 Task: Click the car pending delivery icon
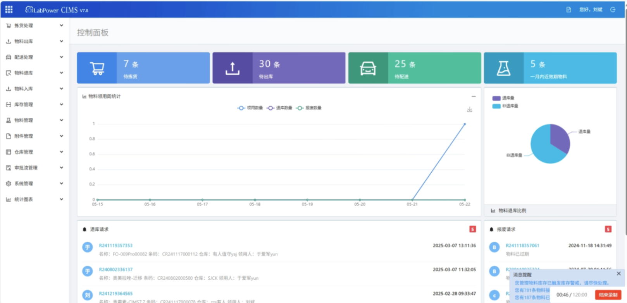pos(368,68)
